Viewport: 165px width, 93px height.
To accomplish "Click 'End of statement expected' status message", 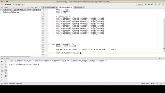I will [x=13, y=84].
